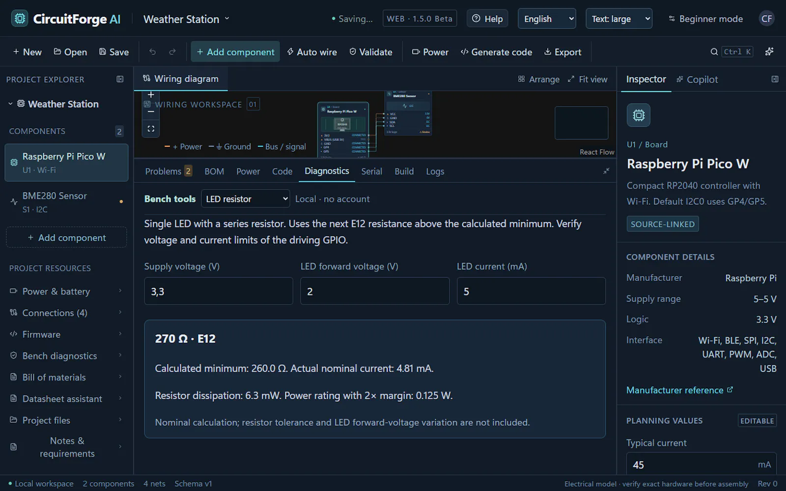Open the English language dropdown

547,19
